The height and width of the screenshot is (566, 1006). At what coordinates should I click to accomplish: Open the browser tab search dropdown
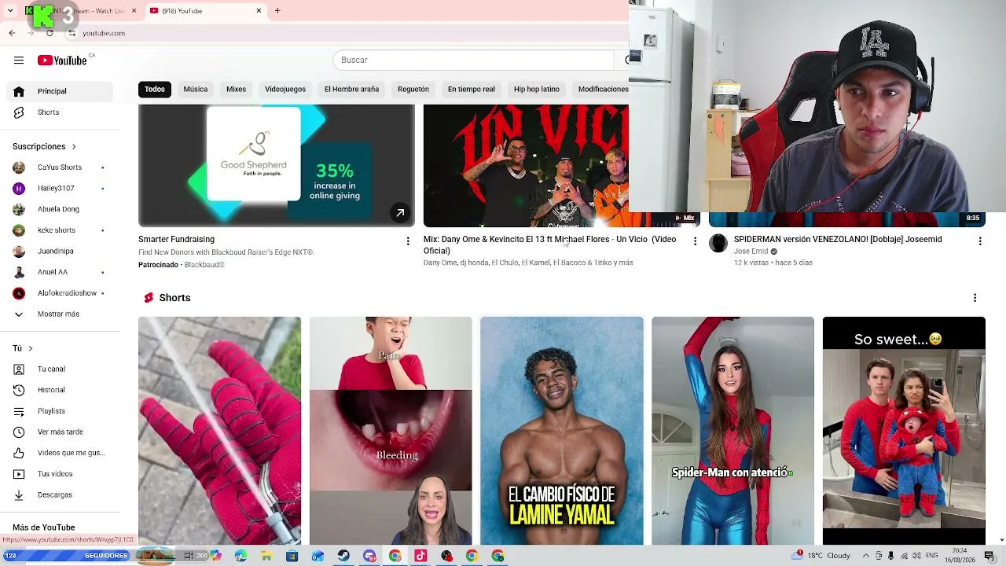click(x=12, y=11)
